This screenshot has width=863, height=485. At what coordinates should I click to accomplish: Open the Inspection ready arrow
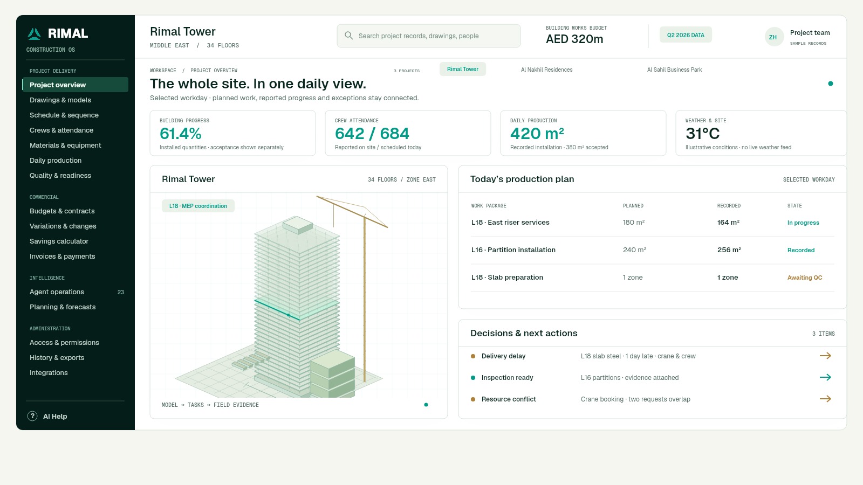(x=825, y=377)
